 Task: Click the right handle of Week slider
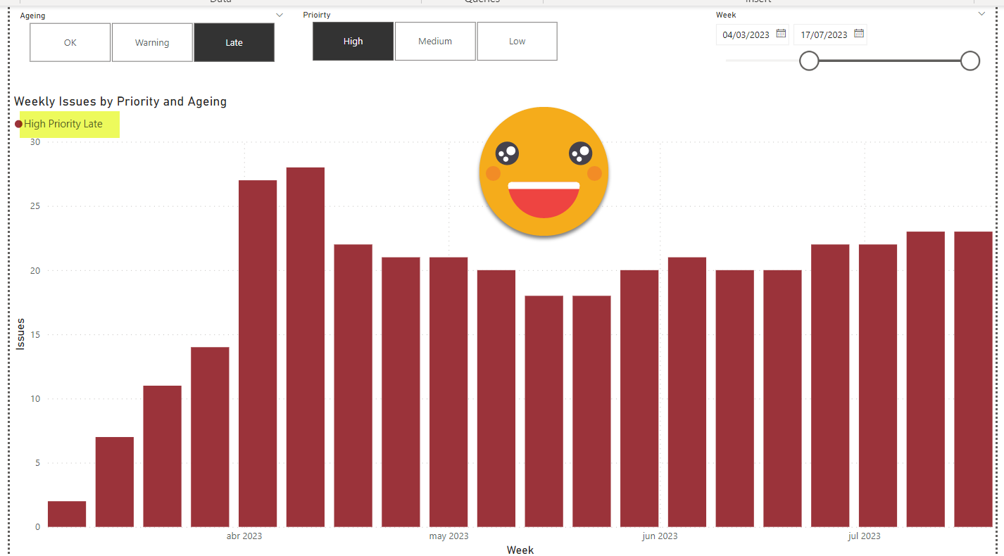click(x=970, y=61)
